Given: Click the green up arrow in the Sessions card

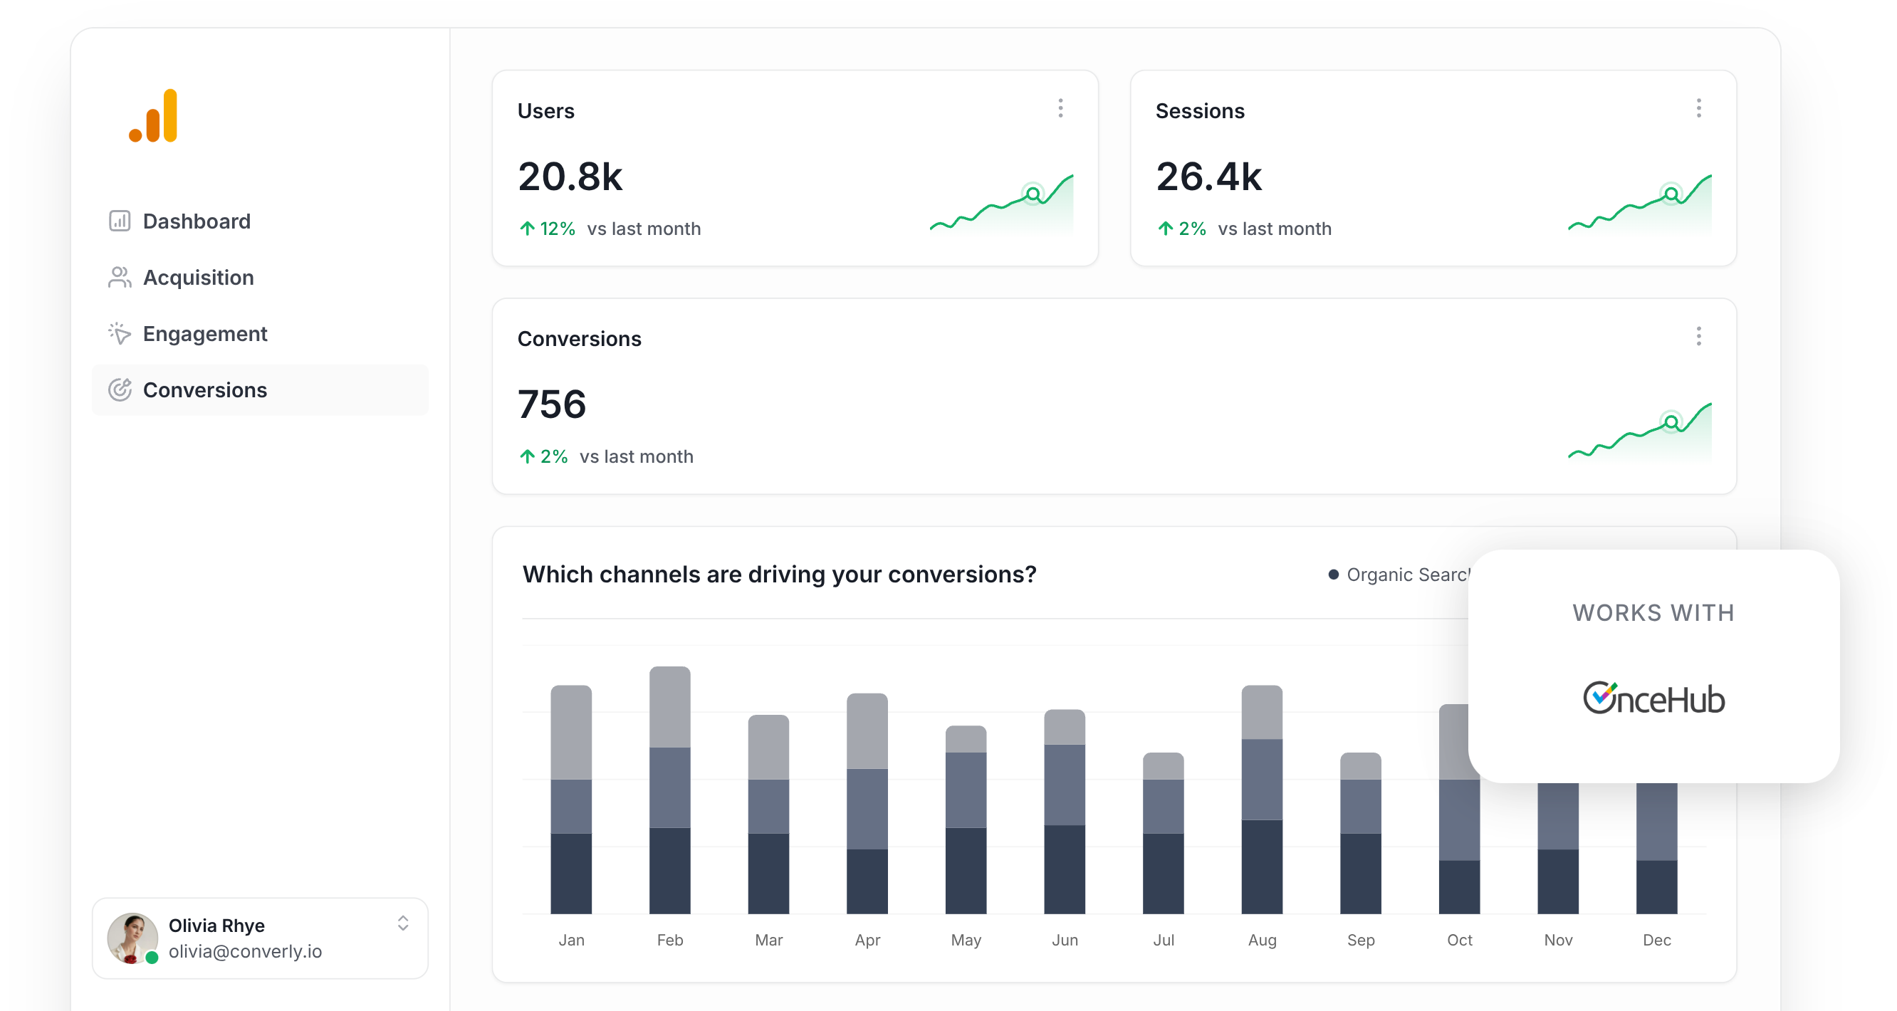Looking at the screenshot, I should tap(1165, 229).
